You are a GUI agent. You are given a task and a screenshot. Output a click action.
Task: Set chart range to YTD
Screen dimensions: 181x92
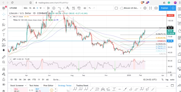[x=34, y=80]
